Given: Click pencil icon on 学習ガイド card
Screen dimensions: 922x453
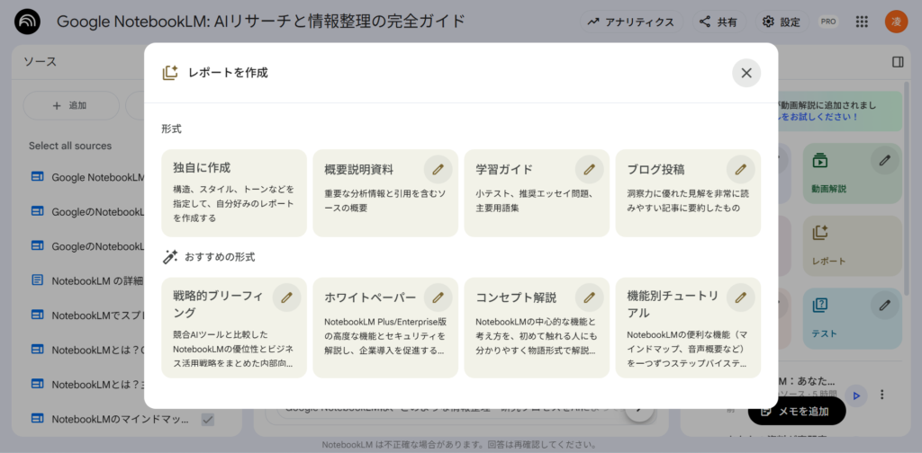Looking at the screenshot, I should point(589,168).
